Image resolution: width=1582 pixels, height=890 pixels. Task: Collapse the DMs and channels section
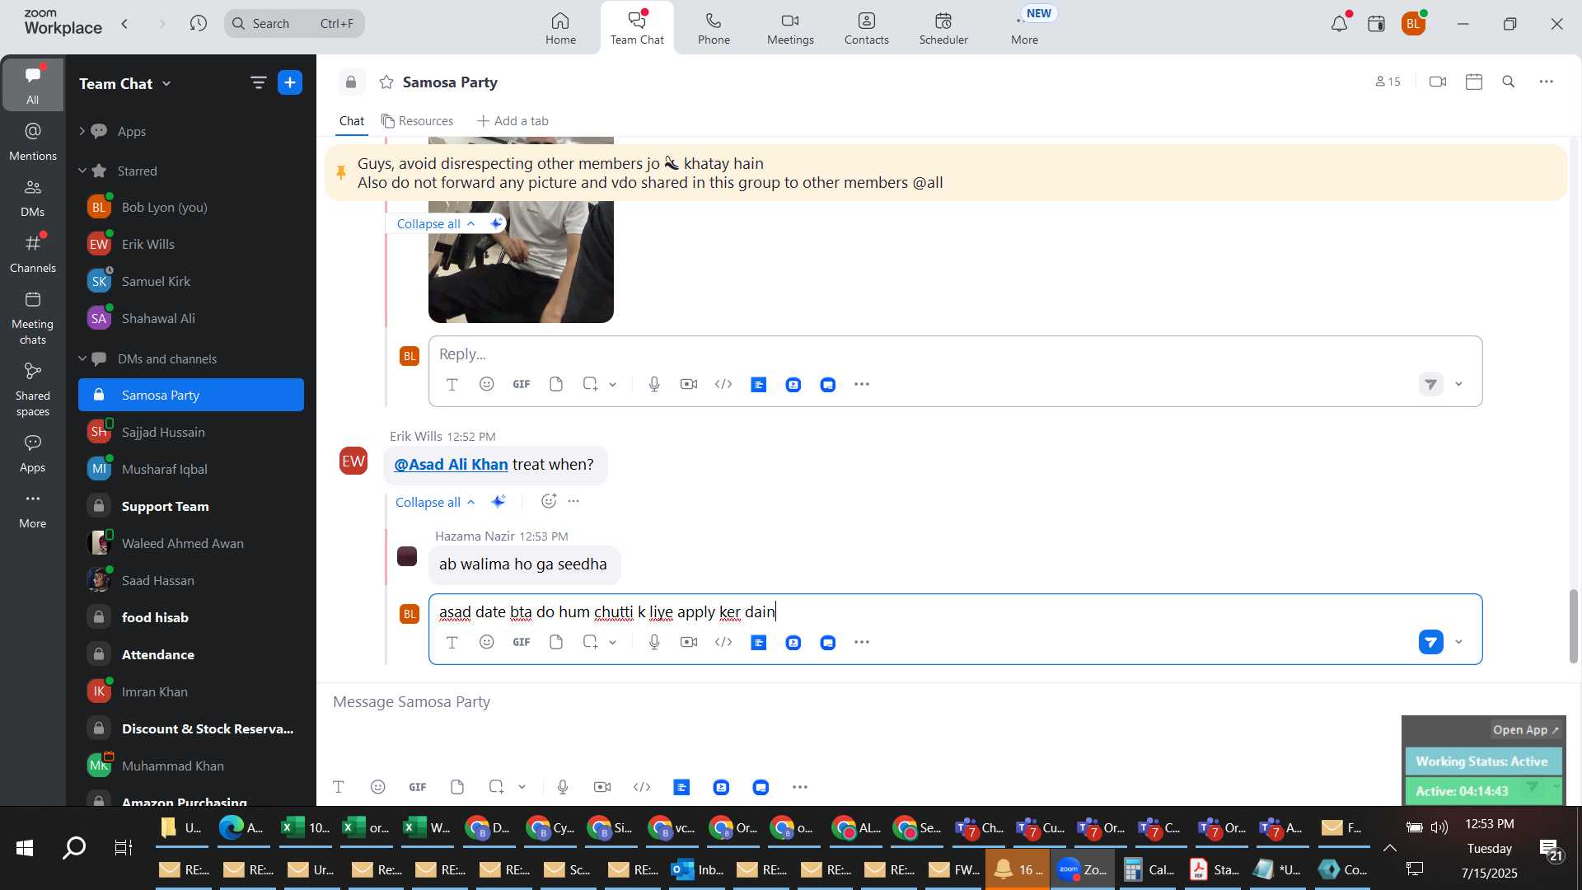point(82,358)
